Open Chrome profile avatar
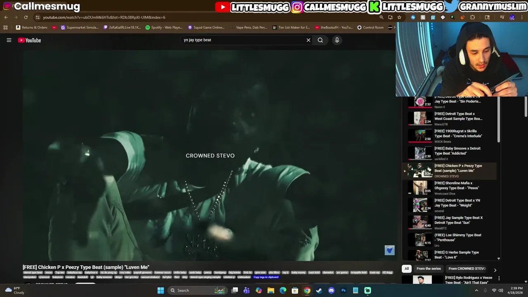 click(512, 17)
